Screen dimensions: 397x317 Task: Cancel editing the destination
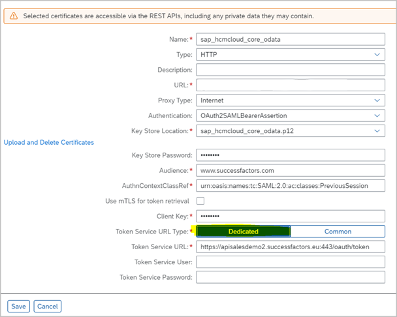pos(48,307)
